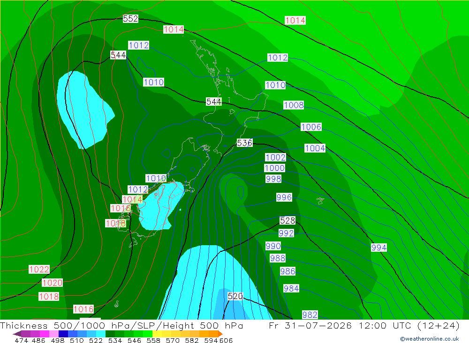Image resolution: width=469 pixels, height=343 pixels.
Task: Click the 528 height contour label
Action: tap(287, 220)
